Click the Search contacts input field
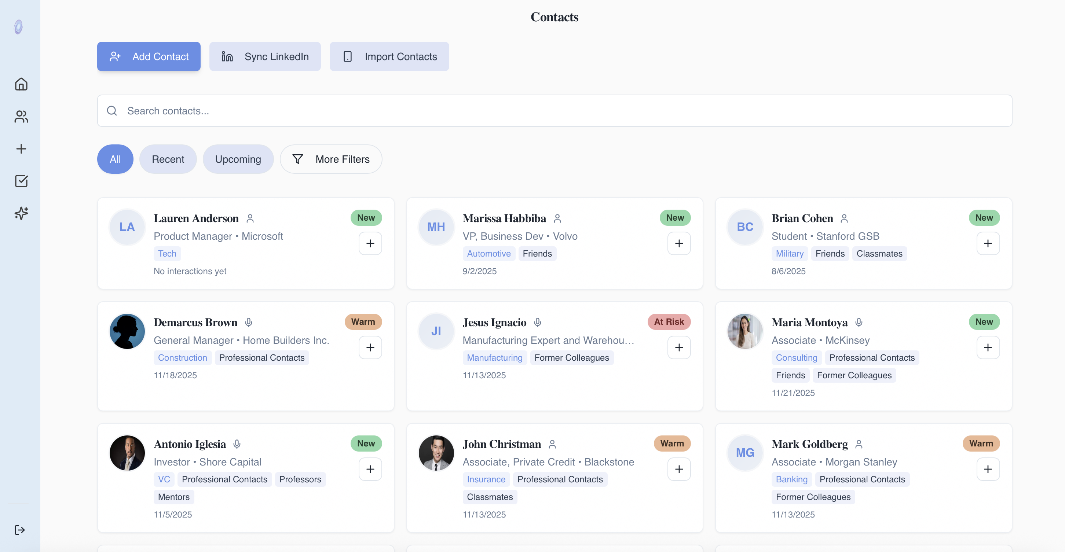Viewport: 1065px width, 552px height. coord(554,111)
